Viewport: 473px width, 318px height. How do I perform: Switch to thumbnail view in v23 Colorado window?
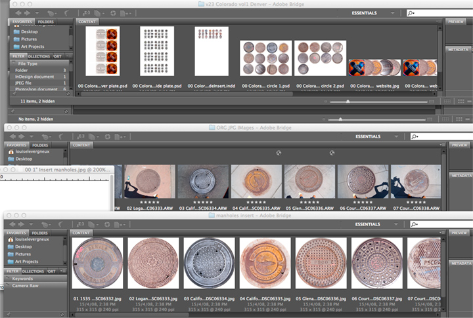click(x=461, y=102)
